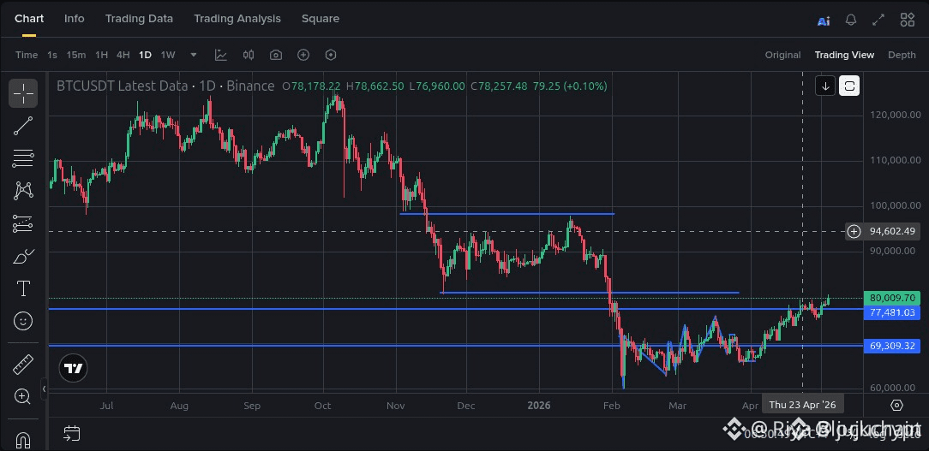Switch to Depth chart view
929x451 pixels.
[x=902, y=55]
